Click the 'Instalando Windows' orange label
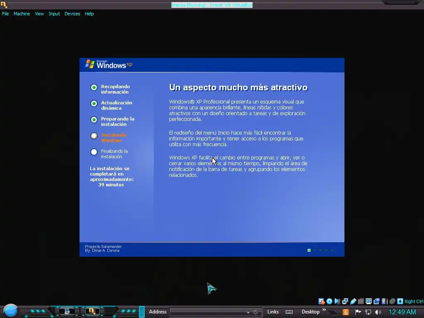The image size is (424, 318). click(x=113, y=137)
